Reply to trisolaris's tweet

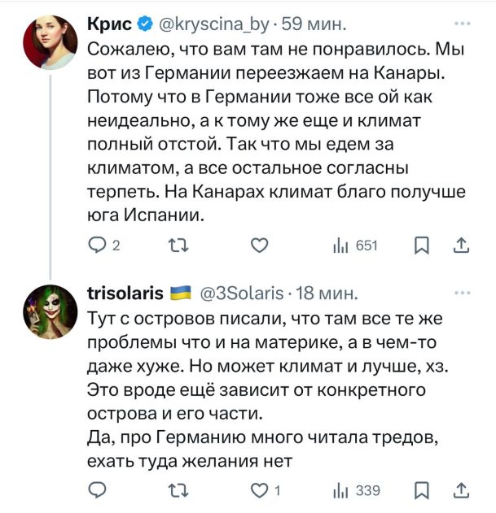click(98, 489)
